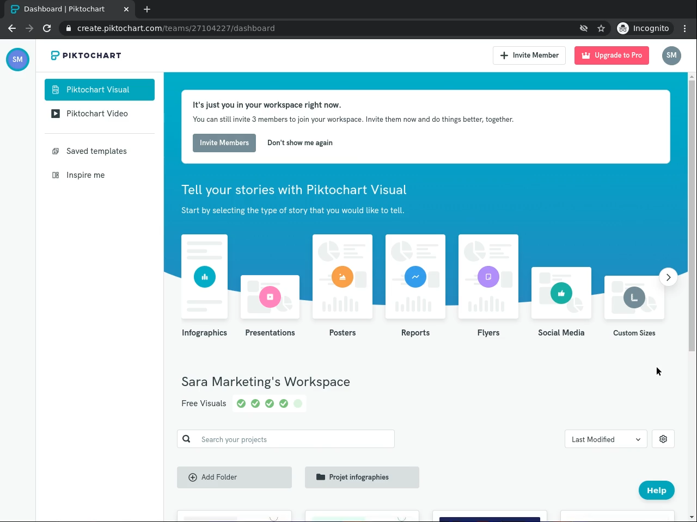Click the Piktochart logo

[86, 55]
